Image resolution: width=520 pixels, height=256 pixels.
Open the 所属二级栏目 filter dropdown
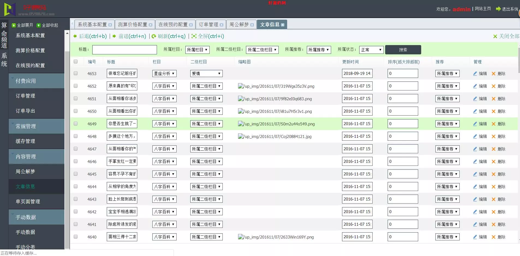click(x=262, y=50)
